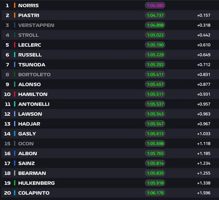
Task: Click the teal team bar beside ANTONELLI
Action: tap(14, 104)
